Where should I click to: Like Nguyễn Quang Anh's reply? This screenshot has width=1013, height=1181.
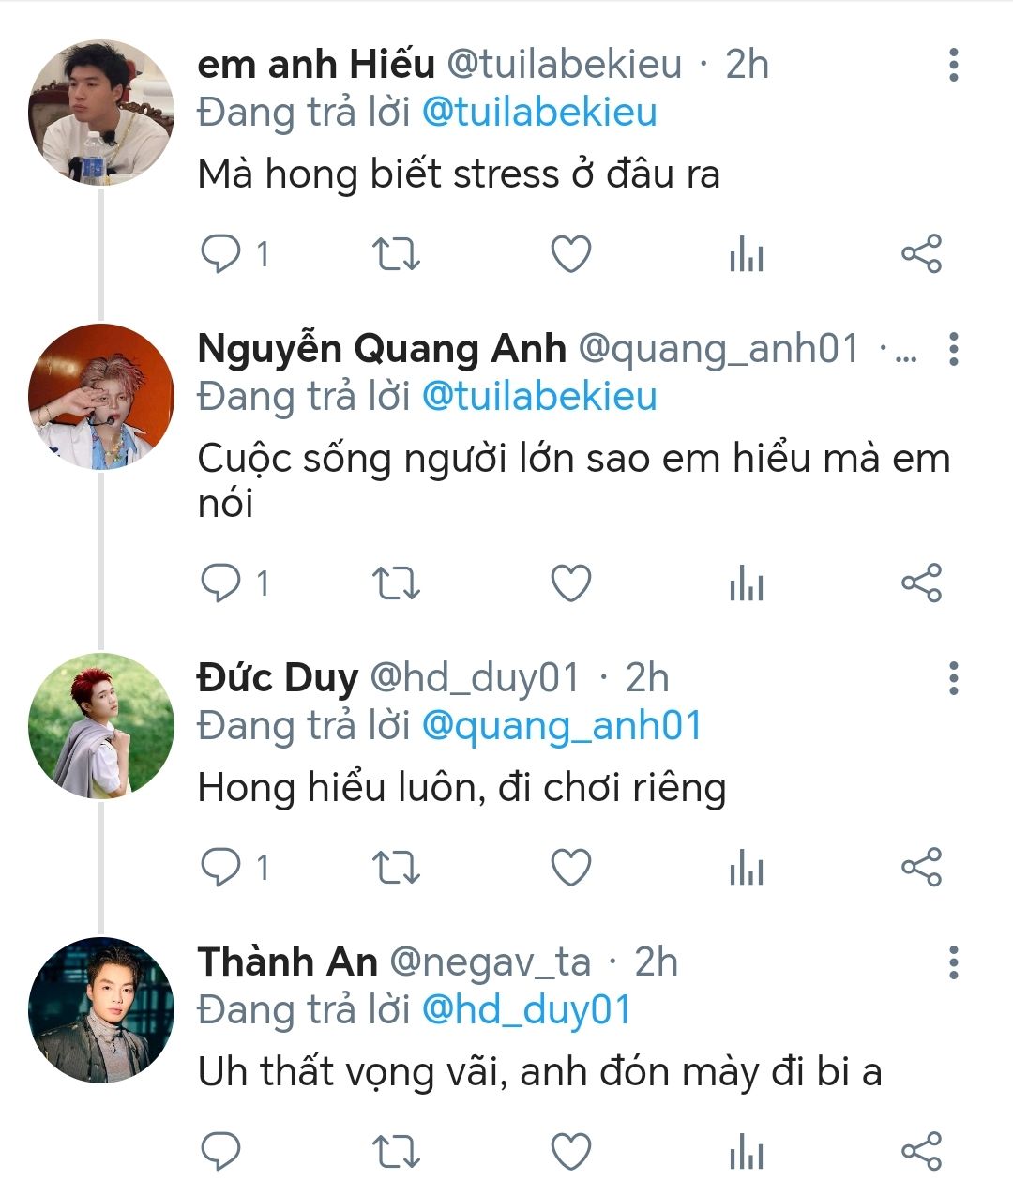570,583
